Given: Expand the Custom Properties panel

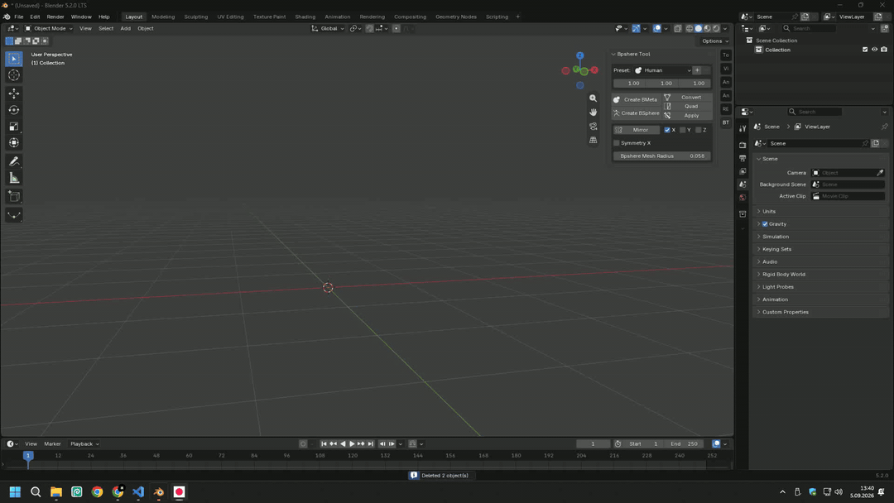Looking at the screenshot, I should coord(820,312).
